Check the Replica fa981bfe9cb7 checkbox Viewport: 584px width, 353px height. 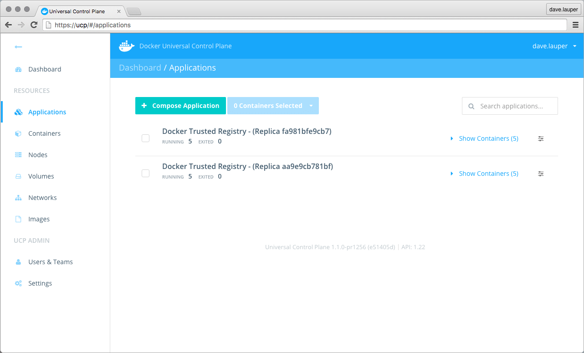click(x=145, y=138)
